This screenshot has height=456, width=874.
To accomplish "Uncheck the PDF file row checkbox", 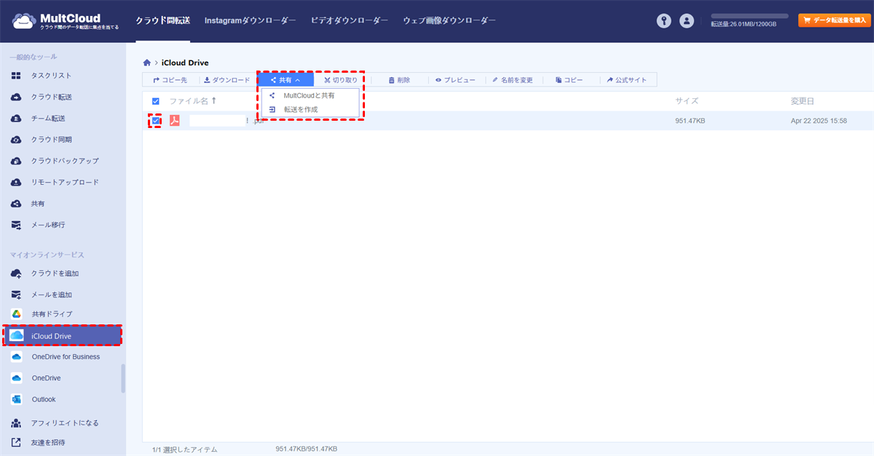I will (156, 121).
